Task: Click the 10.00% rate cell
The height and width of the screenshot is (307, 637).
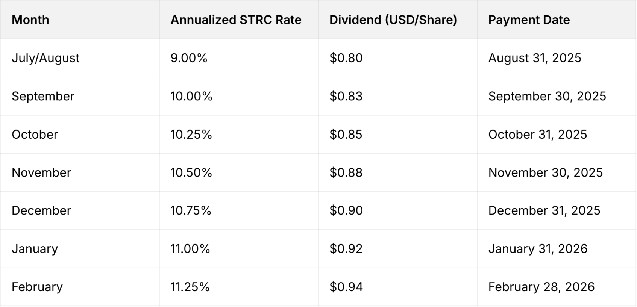Action: tap(191, 97)
